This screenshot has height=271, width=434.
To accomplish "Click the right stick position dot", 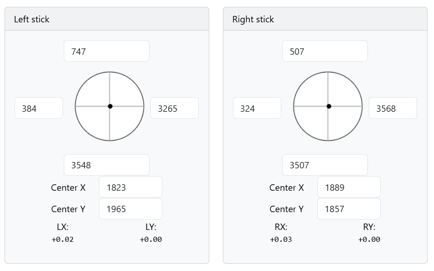I will (x=329, y=106).
